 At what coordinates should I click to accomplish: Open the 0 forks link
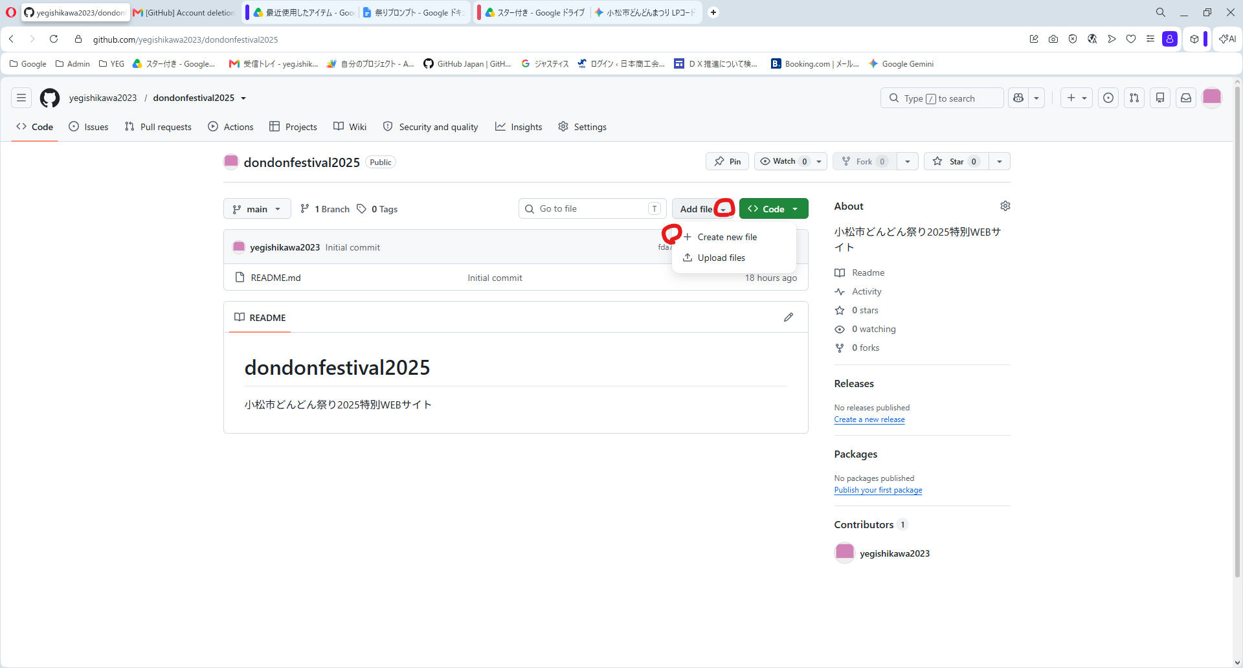pos(857,348)
